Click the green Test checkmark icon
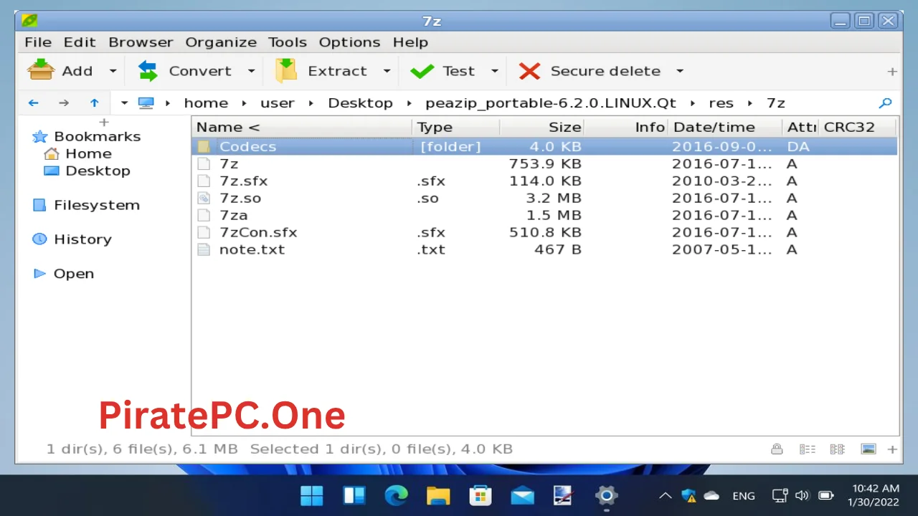Image resolution: width=918 pixels, height=516 pixels. (422, 71)
